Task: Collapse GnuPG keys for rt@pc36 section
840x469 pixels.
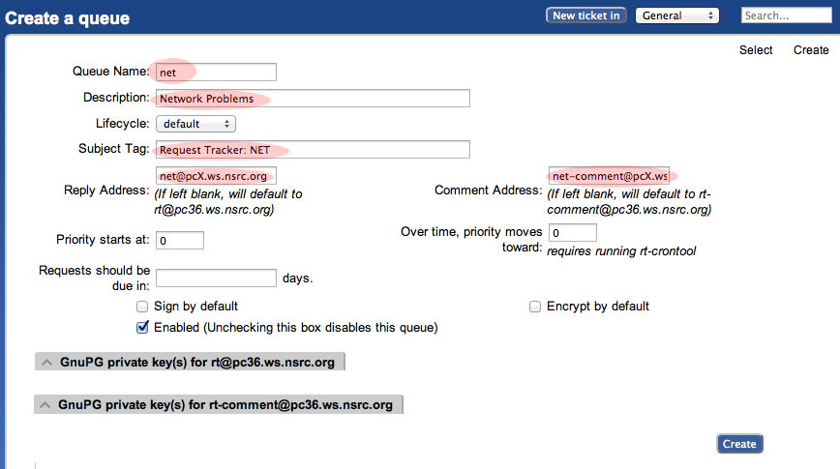Action: click(x=46, y=363)
